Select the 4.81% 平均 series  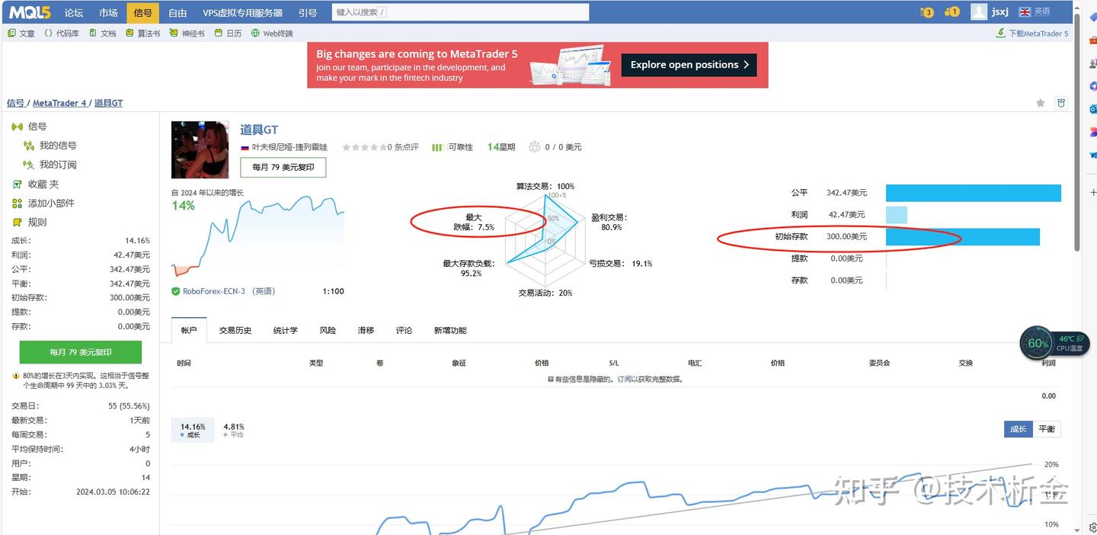point(234,431)
